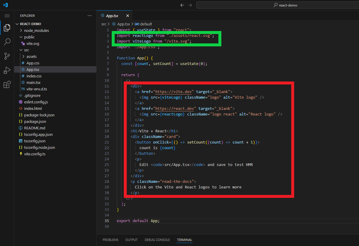359x246 pixels.
Task: Close the App.tsx editor tab
Action: (128, 16)
